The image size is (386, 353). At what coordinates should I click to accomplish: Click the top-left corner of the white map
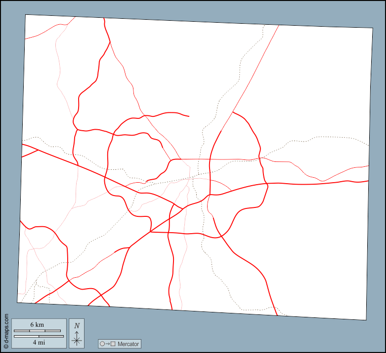click(26, 15)
